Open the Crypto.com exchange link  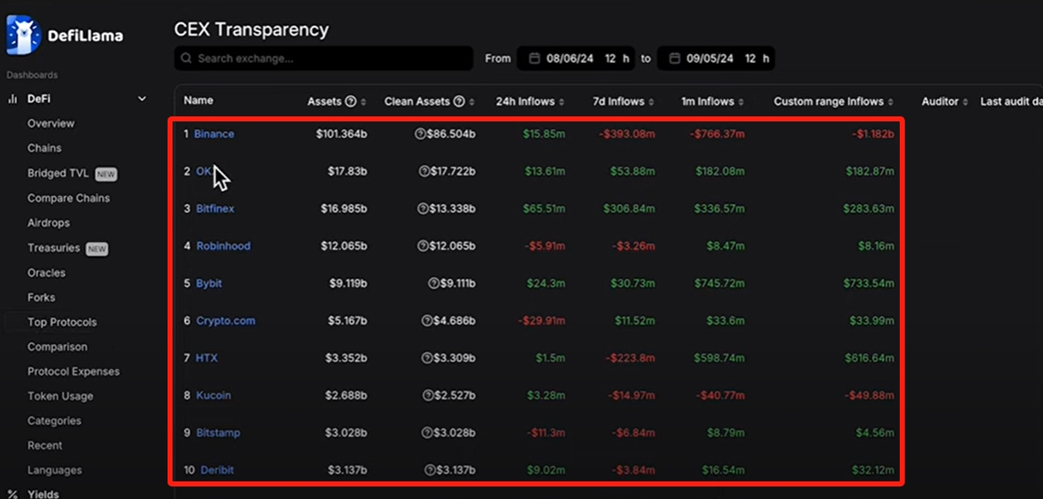click(225, 321)
